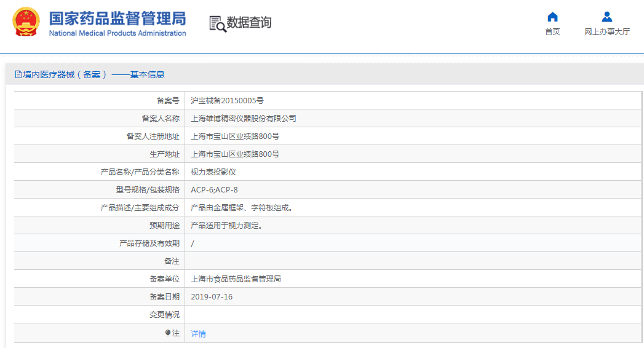Click the 生产地址 label
Viewport: 644px width, 348px height.
[164, 154]
